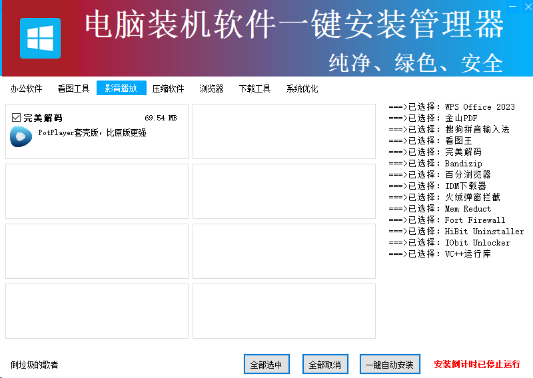Select the 搜狗拼音输入法 entry
Viewport: 533px width, 378px height.
click(x=449, y=129)
